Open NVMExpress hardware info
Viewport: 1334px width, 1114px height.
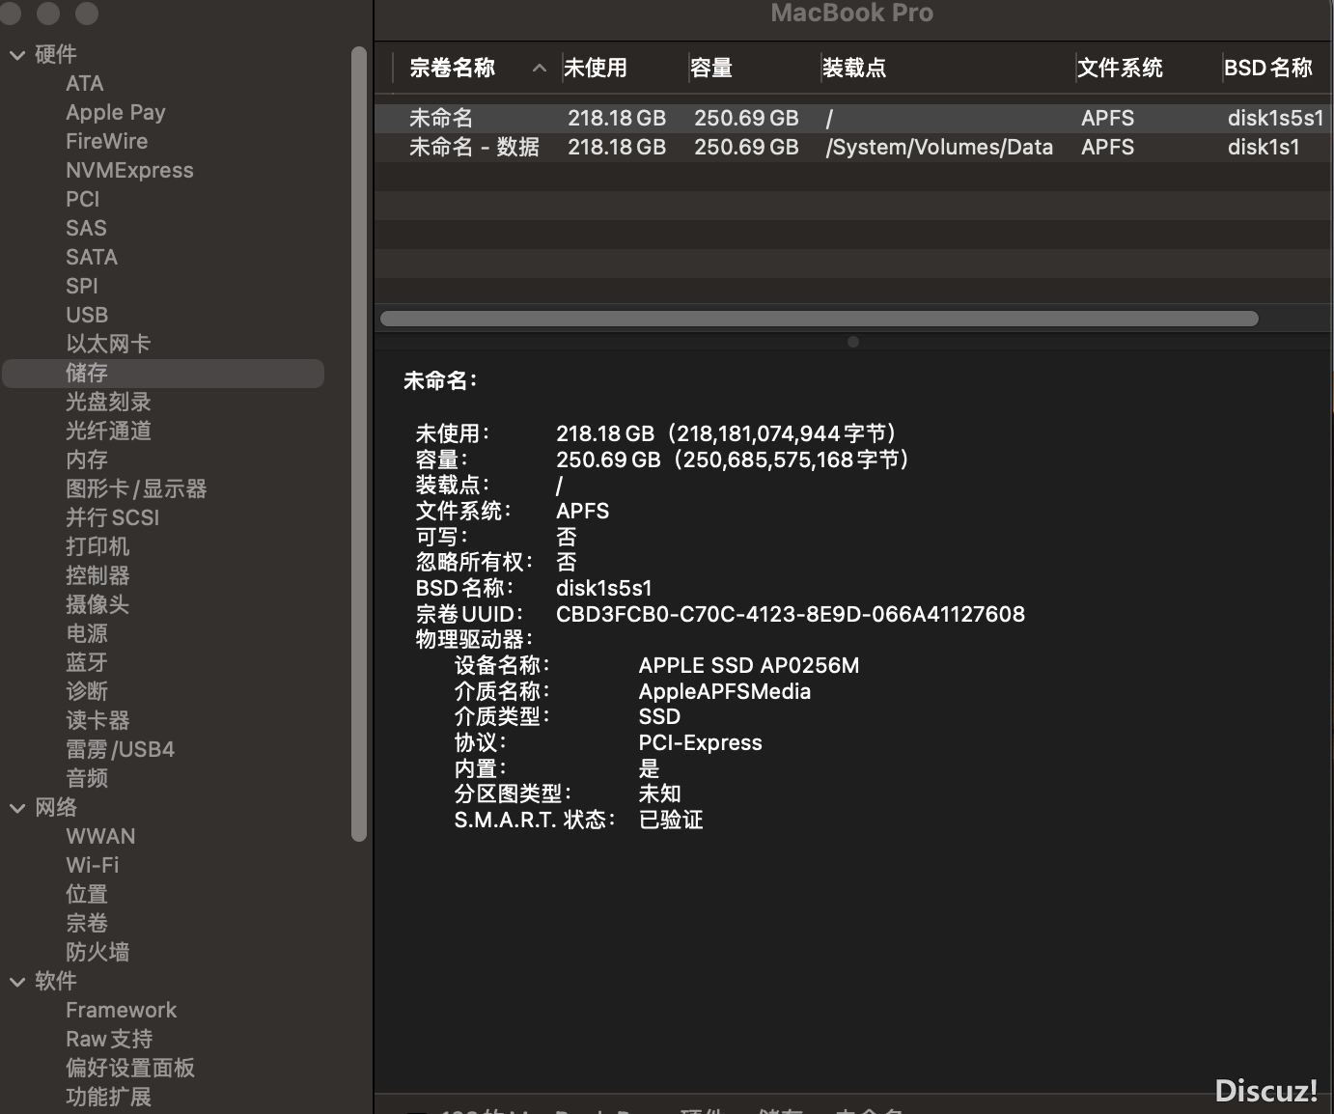[x=129, y=171]
